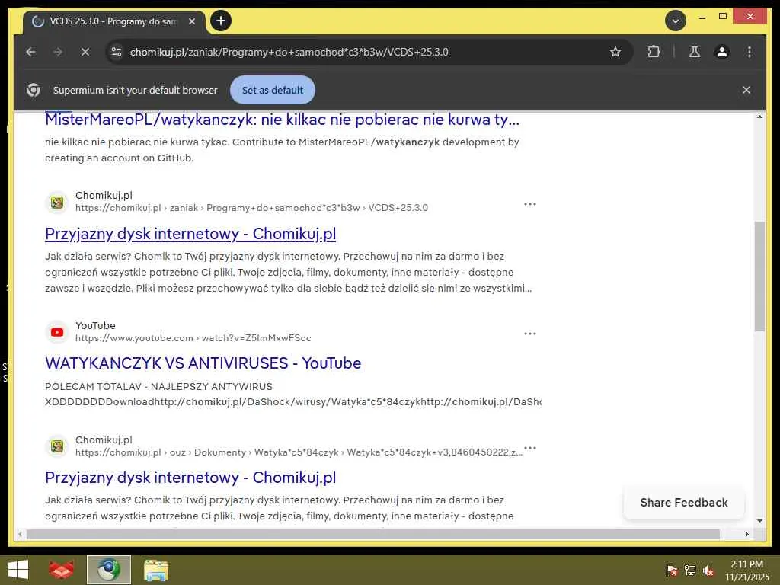Click the horizontal scrollbar left arrow

20,534
